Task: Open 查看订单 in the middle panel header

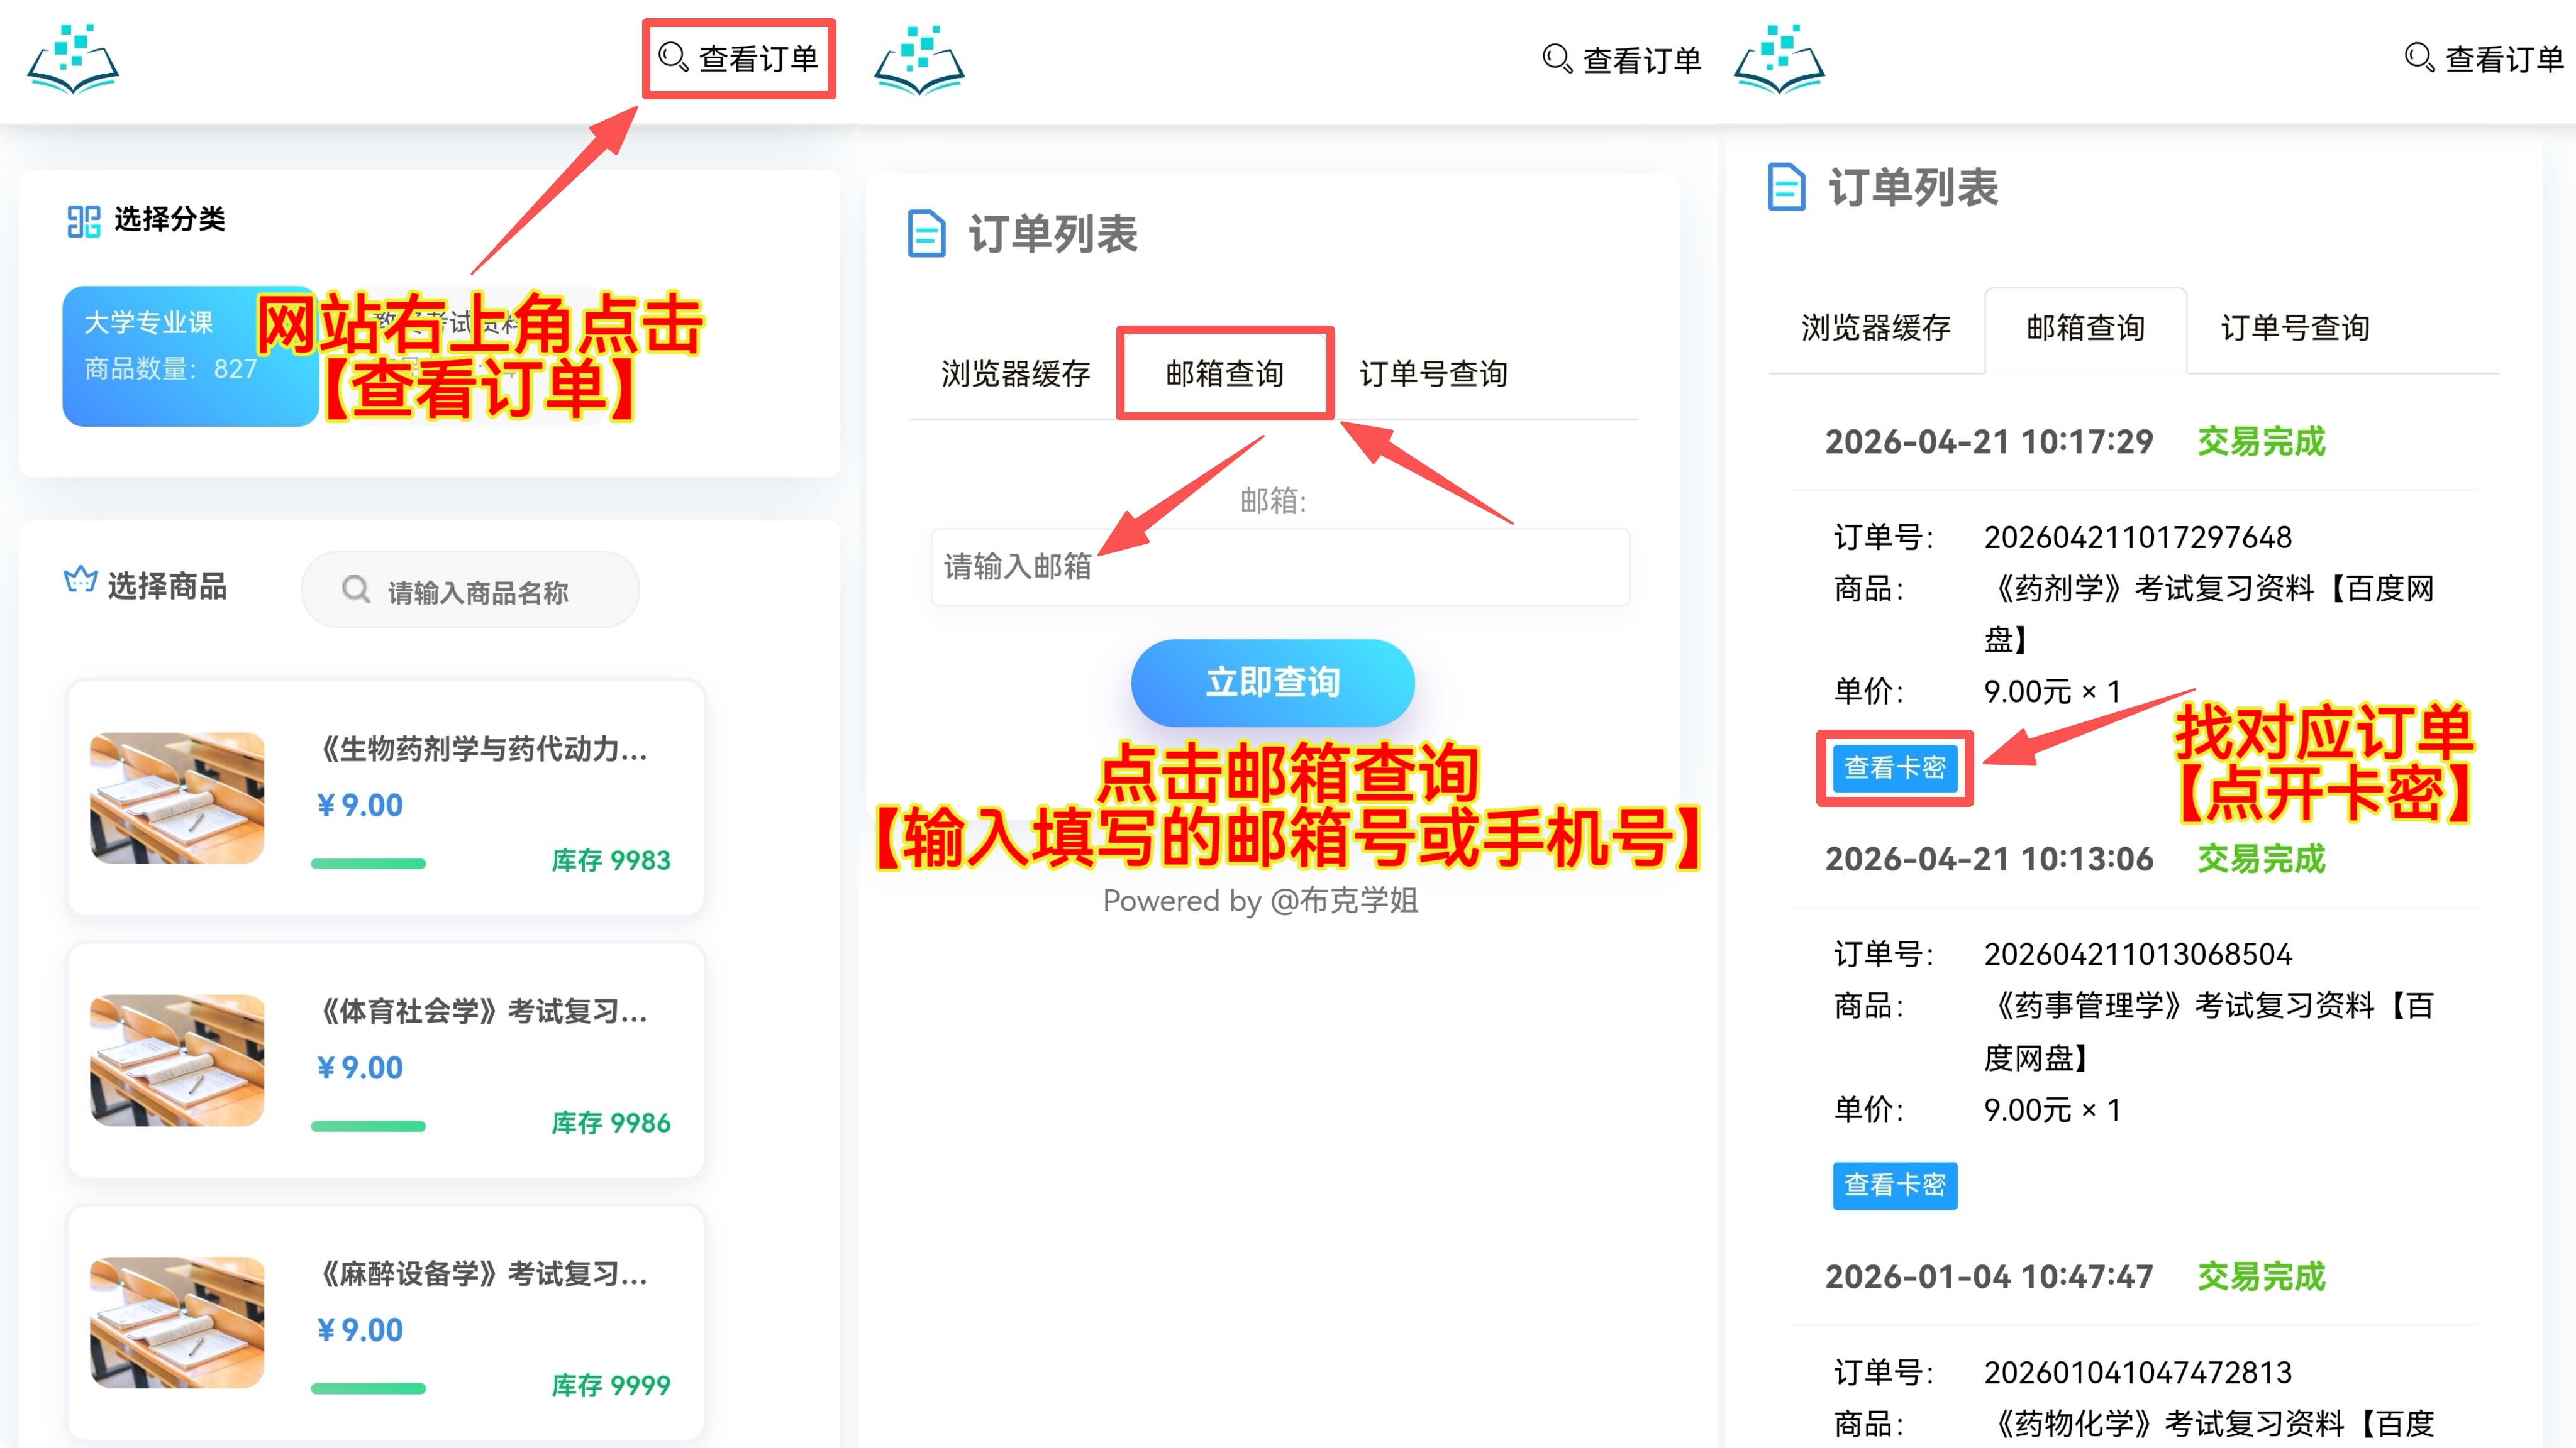Action: pos(1622,60)
